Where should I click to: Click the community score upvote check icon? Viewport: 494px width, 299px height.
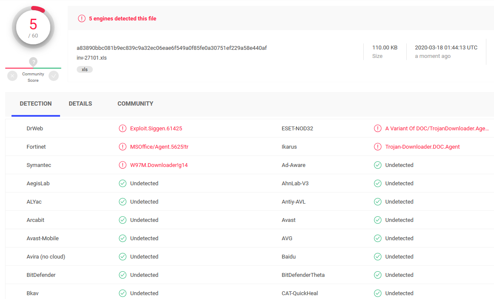[x=54, y=76]
